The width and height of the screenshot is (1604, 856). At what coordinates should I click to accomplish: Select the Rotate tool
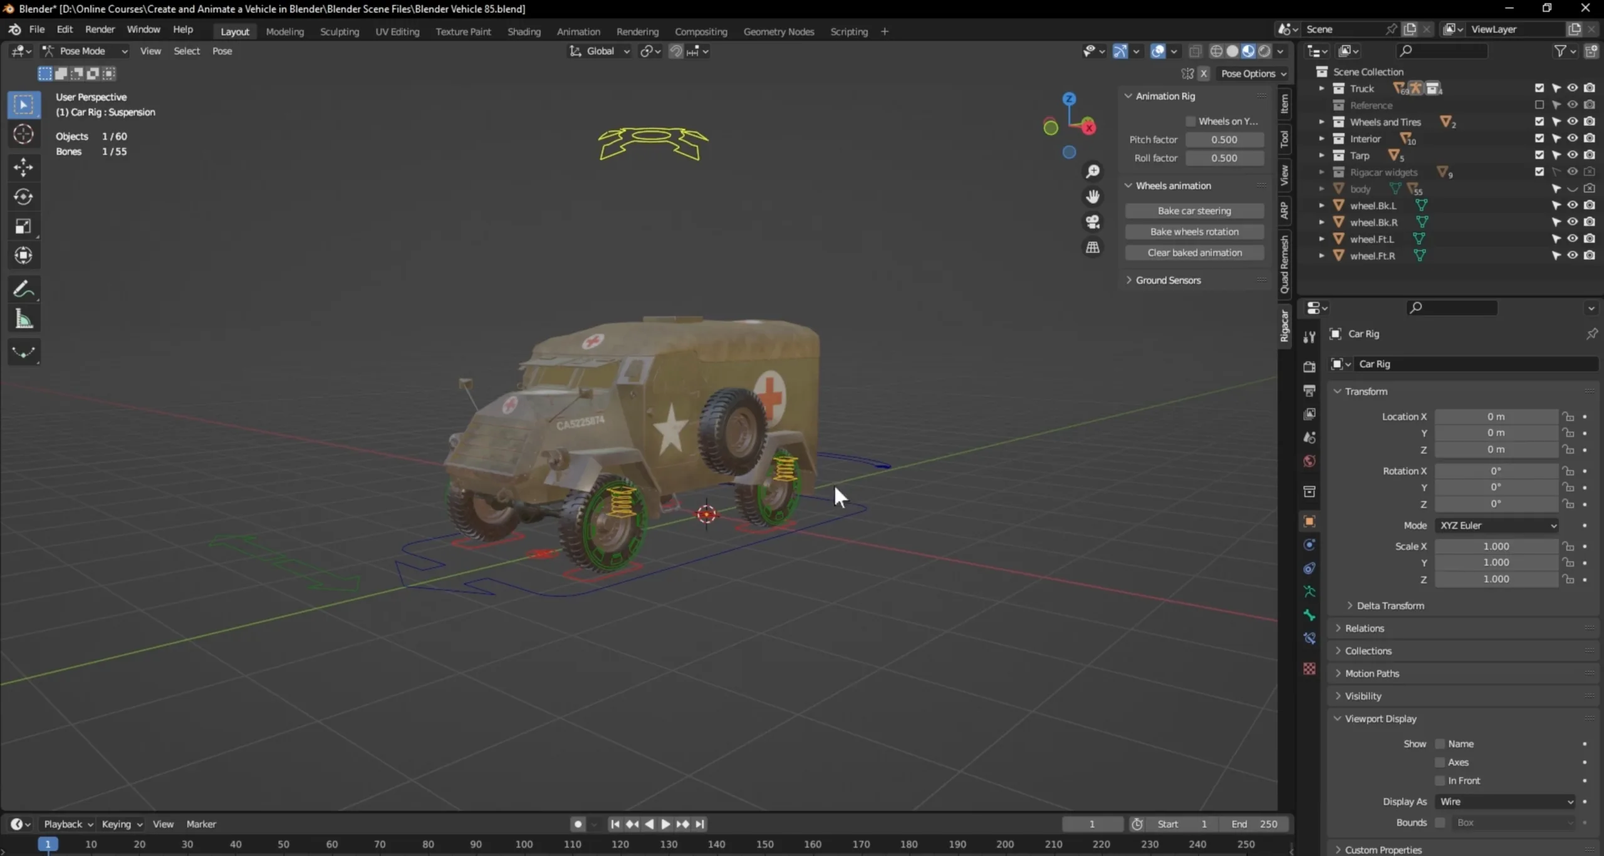23,197
